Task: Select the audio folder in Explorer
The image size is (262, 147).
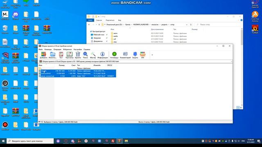Action: tap(115, 36)
